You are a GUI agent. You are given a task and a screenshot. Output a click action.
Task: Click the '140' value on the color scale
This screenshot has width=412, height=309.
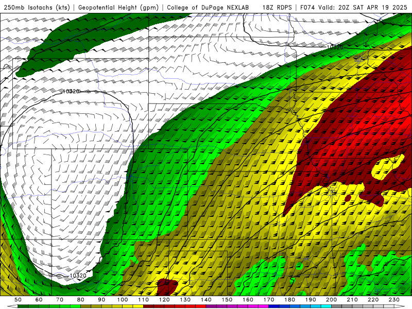point(207,300)
